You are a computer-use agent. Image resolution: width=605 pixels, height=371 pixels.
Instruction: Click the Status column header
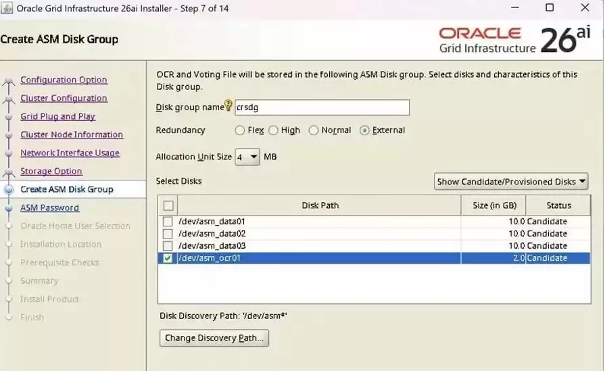click(558, 205)
